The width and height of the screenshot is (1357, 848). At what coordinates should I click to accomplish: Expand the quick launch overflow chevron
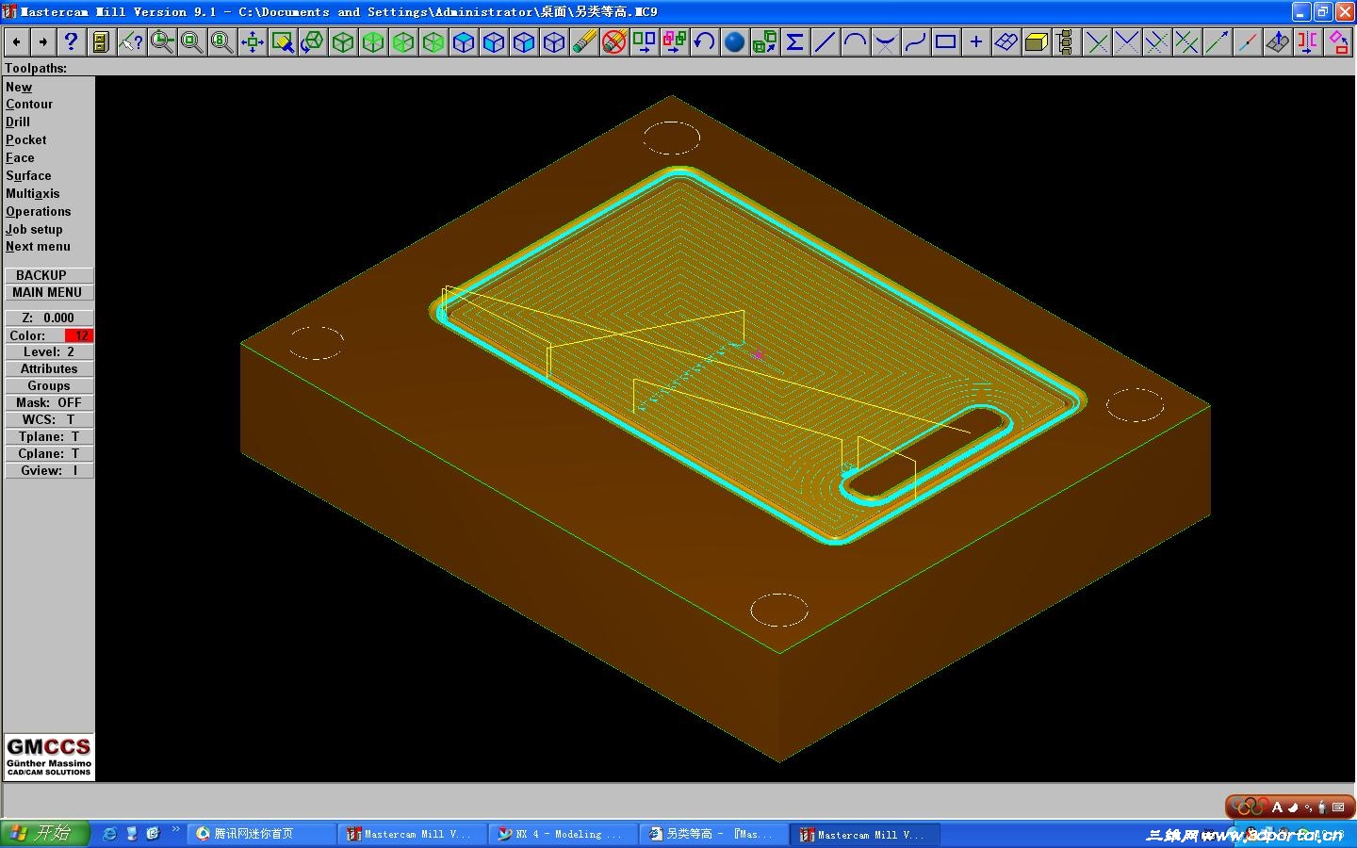(x=175, y=829)
